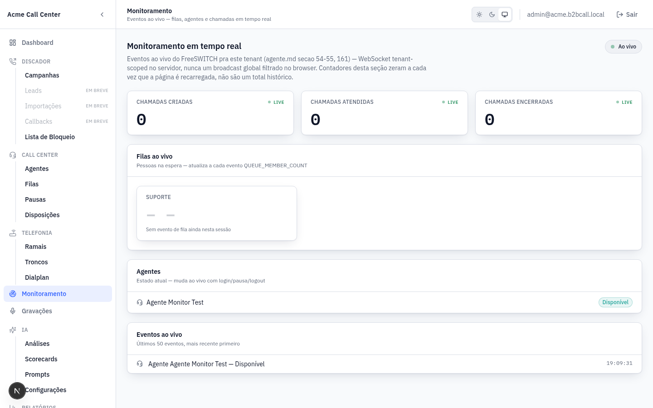Screen dimensions: 653x408
Task: Click the Monitoramento radar icon
Action: click(x=13, y=294)
